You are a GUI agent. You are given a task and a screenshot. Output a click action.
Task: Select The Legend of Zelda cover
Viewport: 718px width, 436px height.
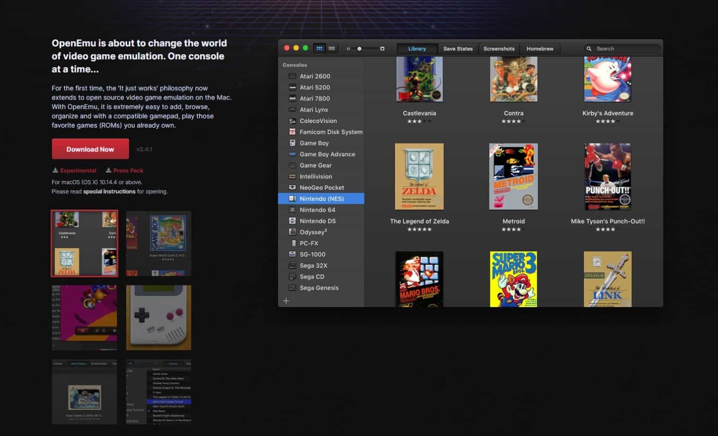[419, 177]
